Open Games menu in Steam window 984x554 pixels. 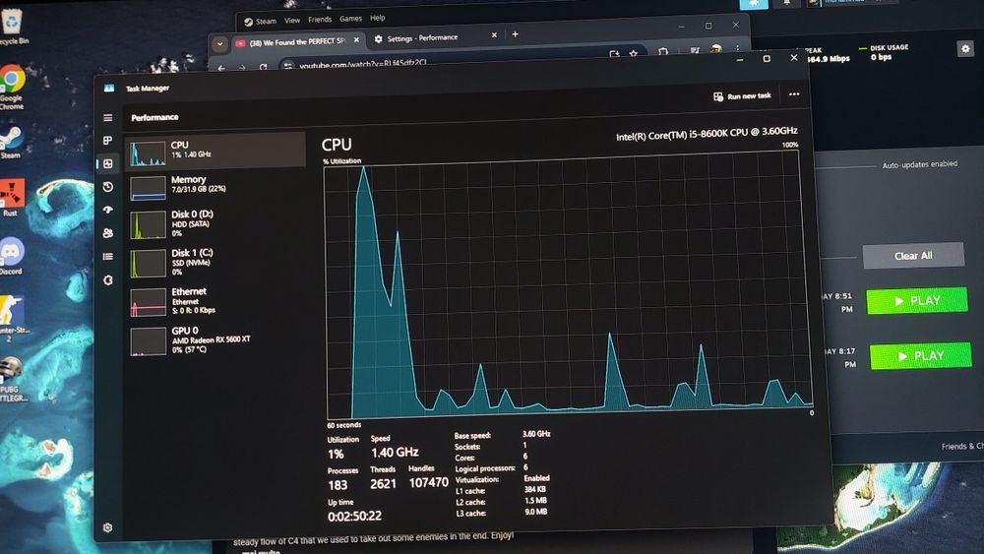coord(350,19)
